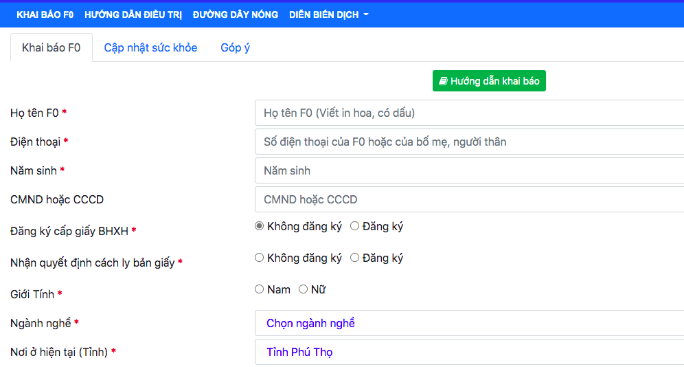The width and height of the screenshot is (684, 367).
Task: Click the Điện thoại phone number field
Action: click(x=469, y=142)
